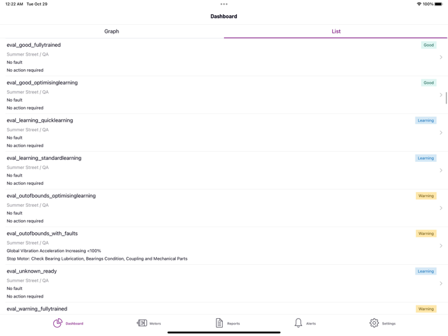This screenshot has width=448, height=336.
Task: Tap Learning badge on eval_learning_quicklearning
Action: pos(426,120)
